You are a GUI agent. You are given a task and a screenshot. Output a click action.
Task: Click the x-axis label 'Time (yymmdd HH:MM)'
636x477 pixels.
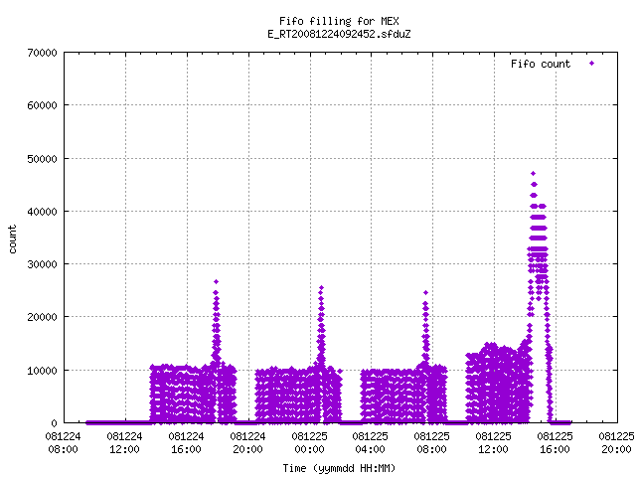[x=339, y=468]
